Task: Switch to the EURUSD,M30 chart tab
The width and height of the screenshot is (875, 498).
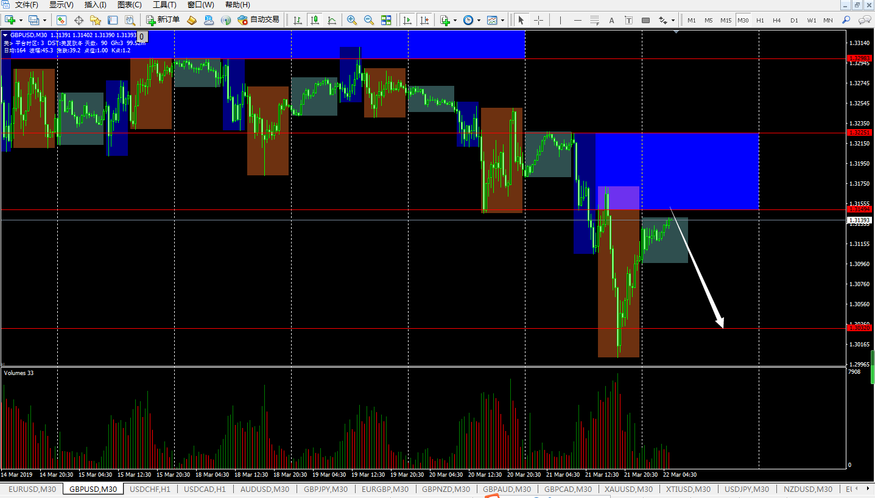Action: (x=32, y=489)
